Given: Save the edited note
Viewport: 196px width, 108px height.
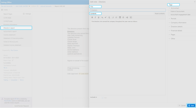Looking at the screenshot, I should pyautogui.click(x=191, y=105).
